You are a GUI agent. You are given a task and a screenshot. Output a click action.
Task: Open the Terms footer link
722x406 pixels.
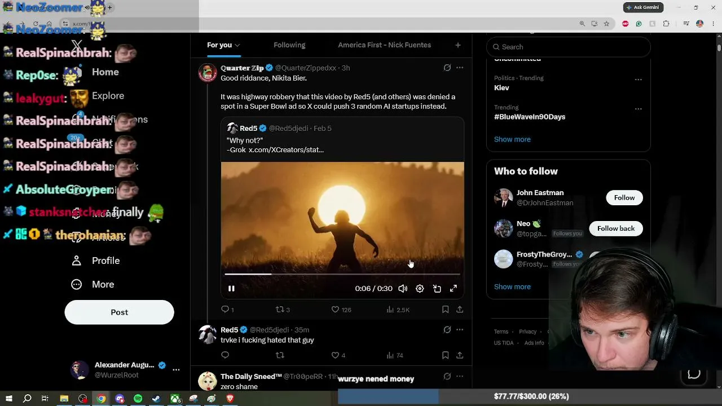click(x=501, y=332)
